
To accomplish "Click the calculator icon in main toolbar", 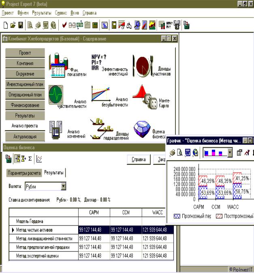I will pyautogui.click(x=95, y=25).
